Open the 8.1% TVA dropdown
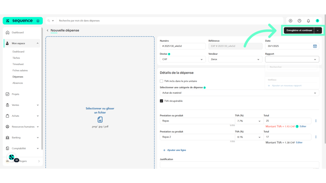This screenshot has height=183, width=326. point(249,137)
